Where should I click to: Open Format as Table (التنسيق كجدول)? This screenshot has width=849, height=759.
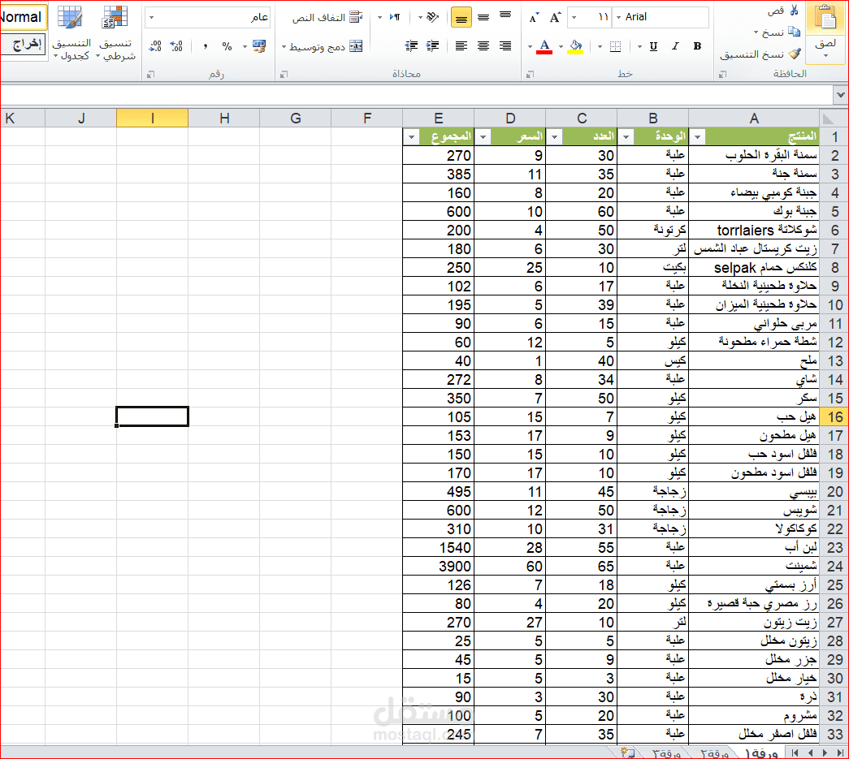(71, 32)
